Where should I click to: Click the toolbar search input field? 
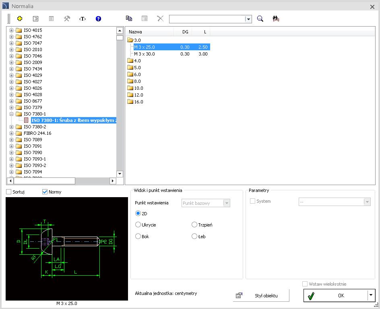pos(207,19)
